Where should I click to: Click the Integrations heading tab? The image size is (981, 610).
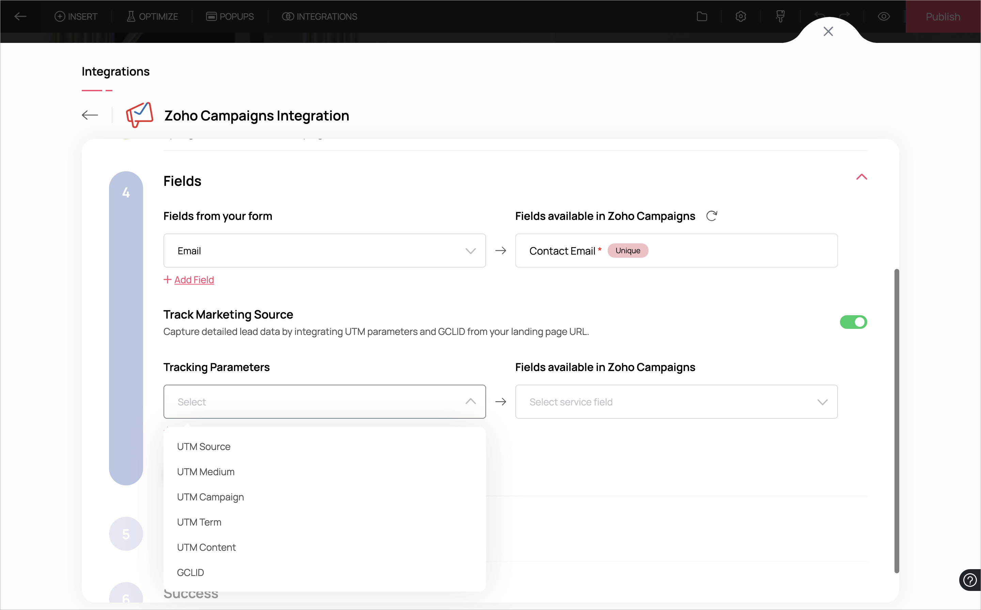pyautogui.click(x=115, y=71)
